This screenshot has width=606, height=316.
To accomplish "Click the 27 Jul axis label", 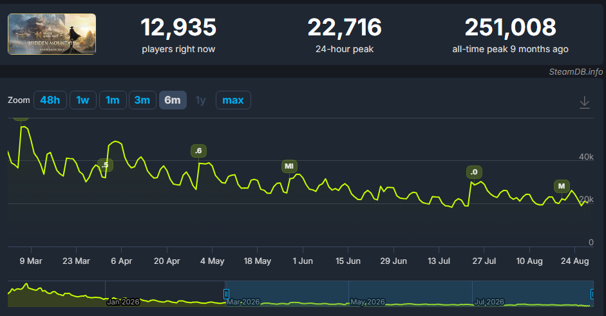I will click(x=484, y=261).
